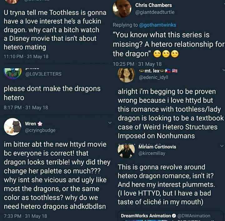Image resolution: width=225 pixels, height=221 pixels.
Task: Tap mt. lex's profile avatar
Action: (126, 75)
